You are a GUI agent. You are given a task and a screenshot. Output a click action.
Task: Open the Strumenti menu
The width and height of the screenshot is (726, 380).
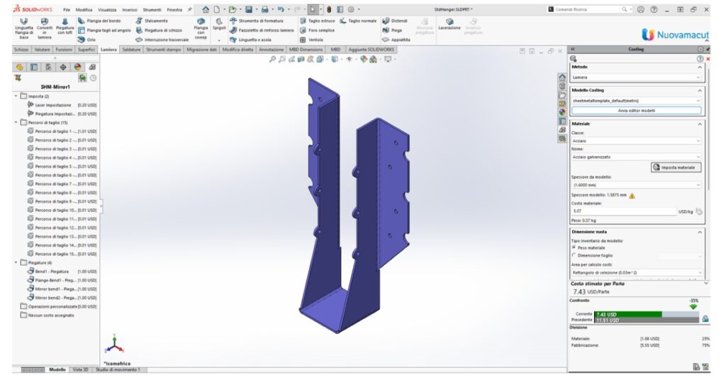(x=152, y=10)
